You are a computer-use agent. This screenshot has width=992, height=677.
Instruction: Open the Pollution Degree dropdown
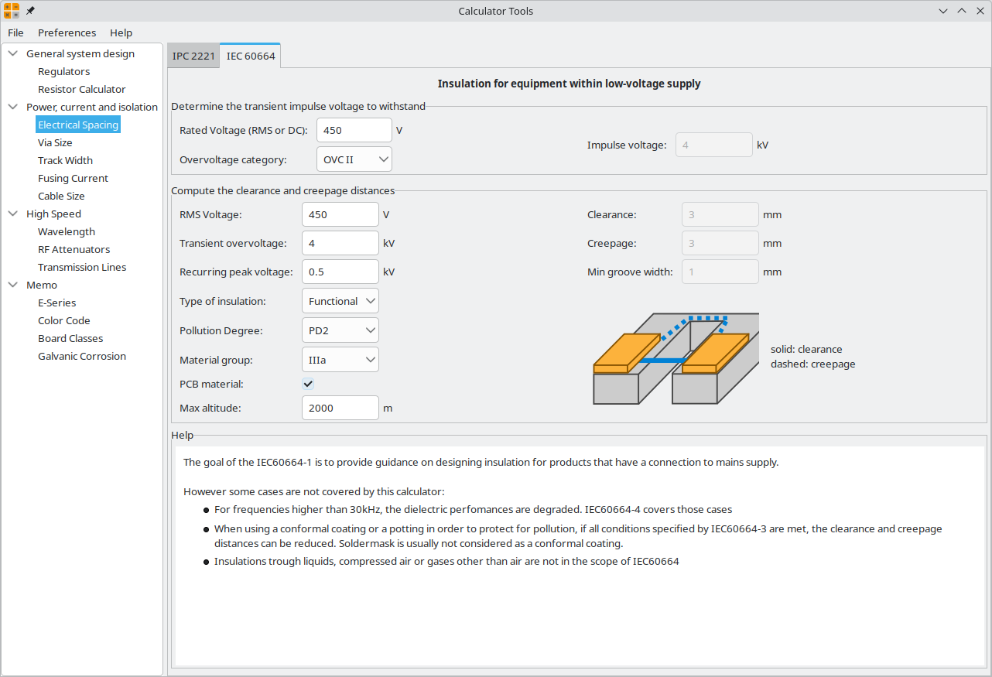point(340,330)
